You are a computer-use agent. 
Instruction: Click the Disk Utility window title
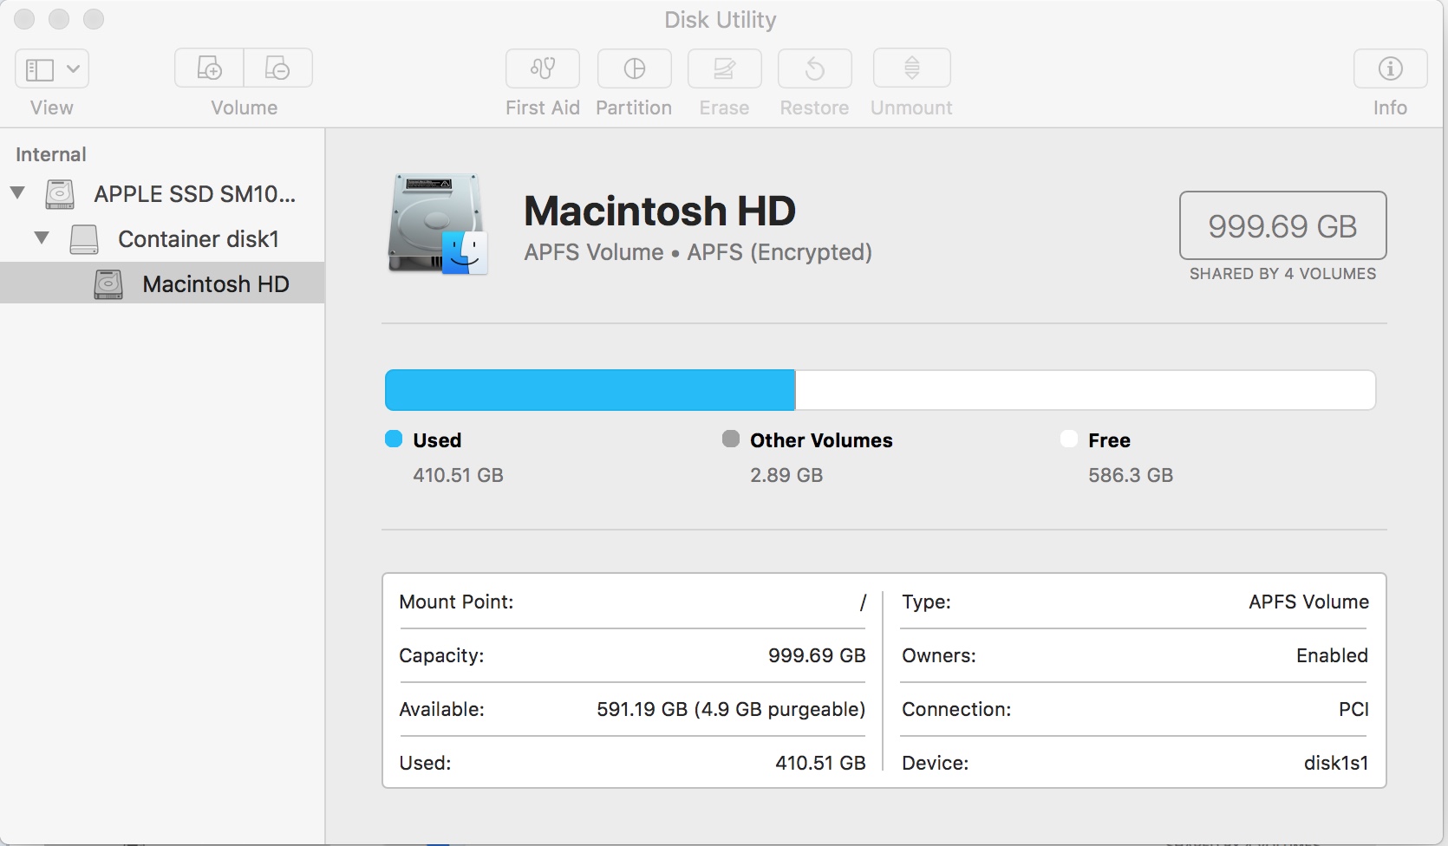721,20
